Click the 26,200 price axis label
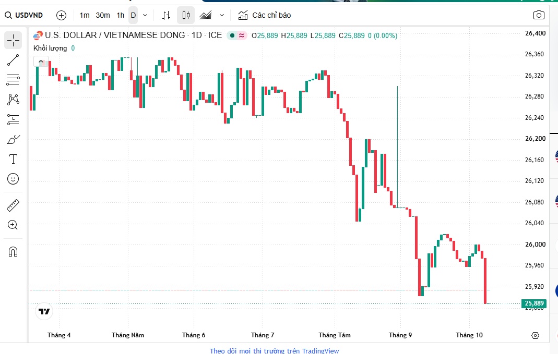 535,139
